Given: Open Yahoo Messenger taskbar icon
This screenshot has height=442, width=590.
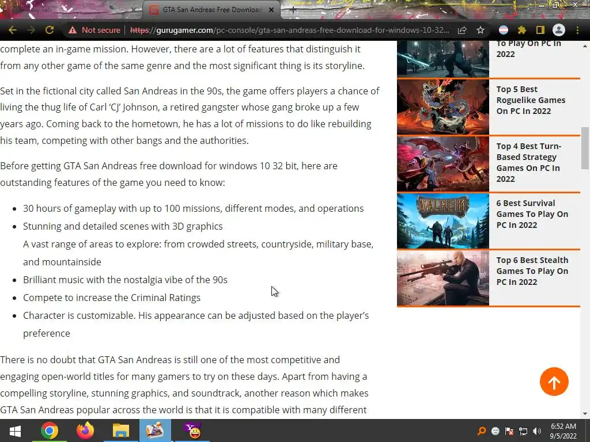Looking at the screenshot, I should coord(192,430).
